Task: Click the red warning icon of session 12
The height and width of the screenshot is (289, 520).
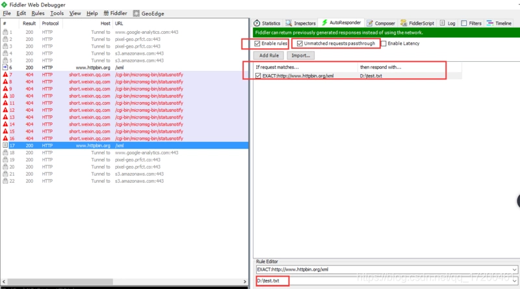Action: (5, 110)
